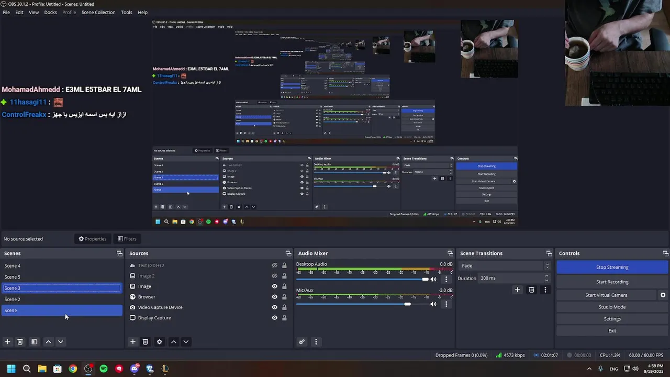670x377 pixels.
Task: Click the Exit button
Action: (612, 331)
